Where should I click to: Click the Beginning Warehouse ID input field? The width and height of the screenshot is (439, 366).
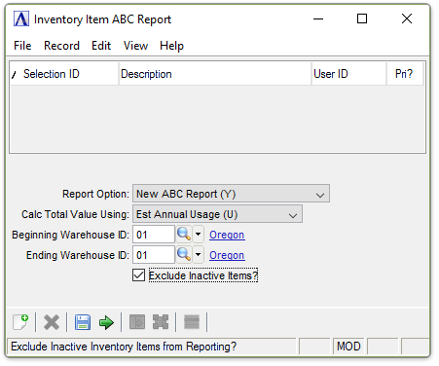pos(154,235)
